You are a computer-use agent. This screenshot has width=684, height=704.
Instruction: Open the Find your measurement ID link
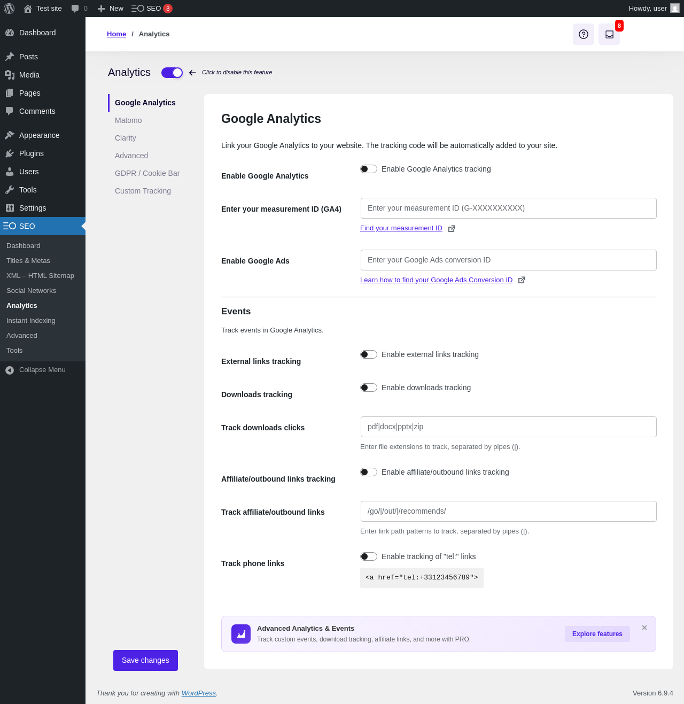(401, 228)
